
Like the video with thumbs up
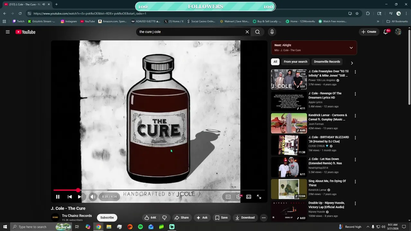(x=150, y=218)
